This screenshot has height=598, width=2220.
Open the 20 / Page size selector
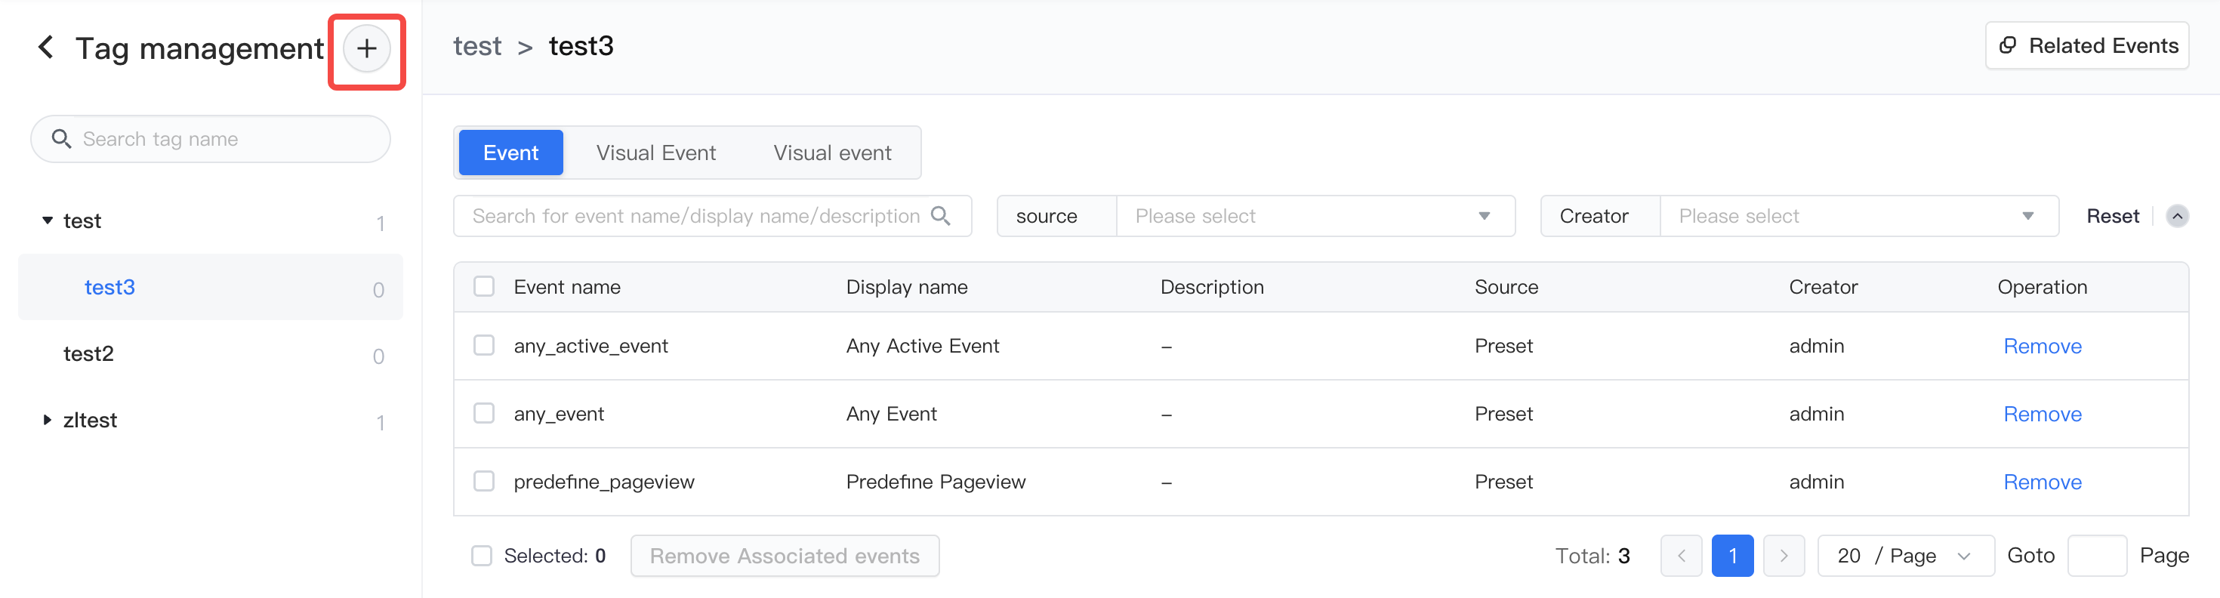1905,556
